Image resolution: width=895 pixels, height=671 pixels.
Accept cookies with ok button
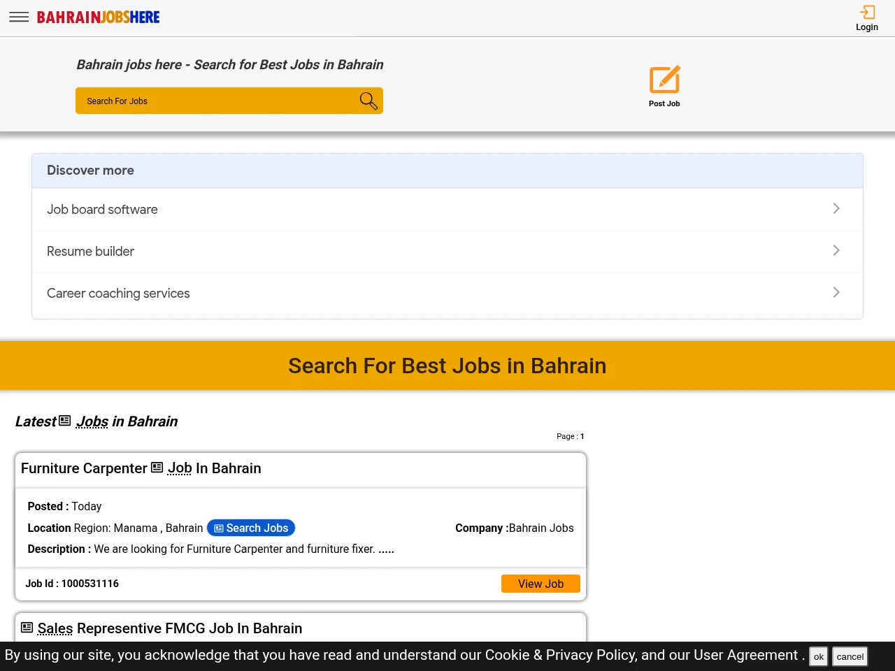point(819,656)
